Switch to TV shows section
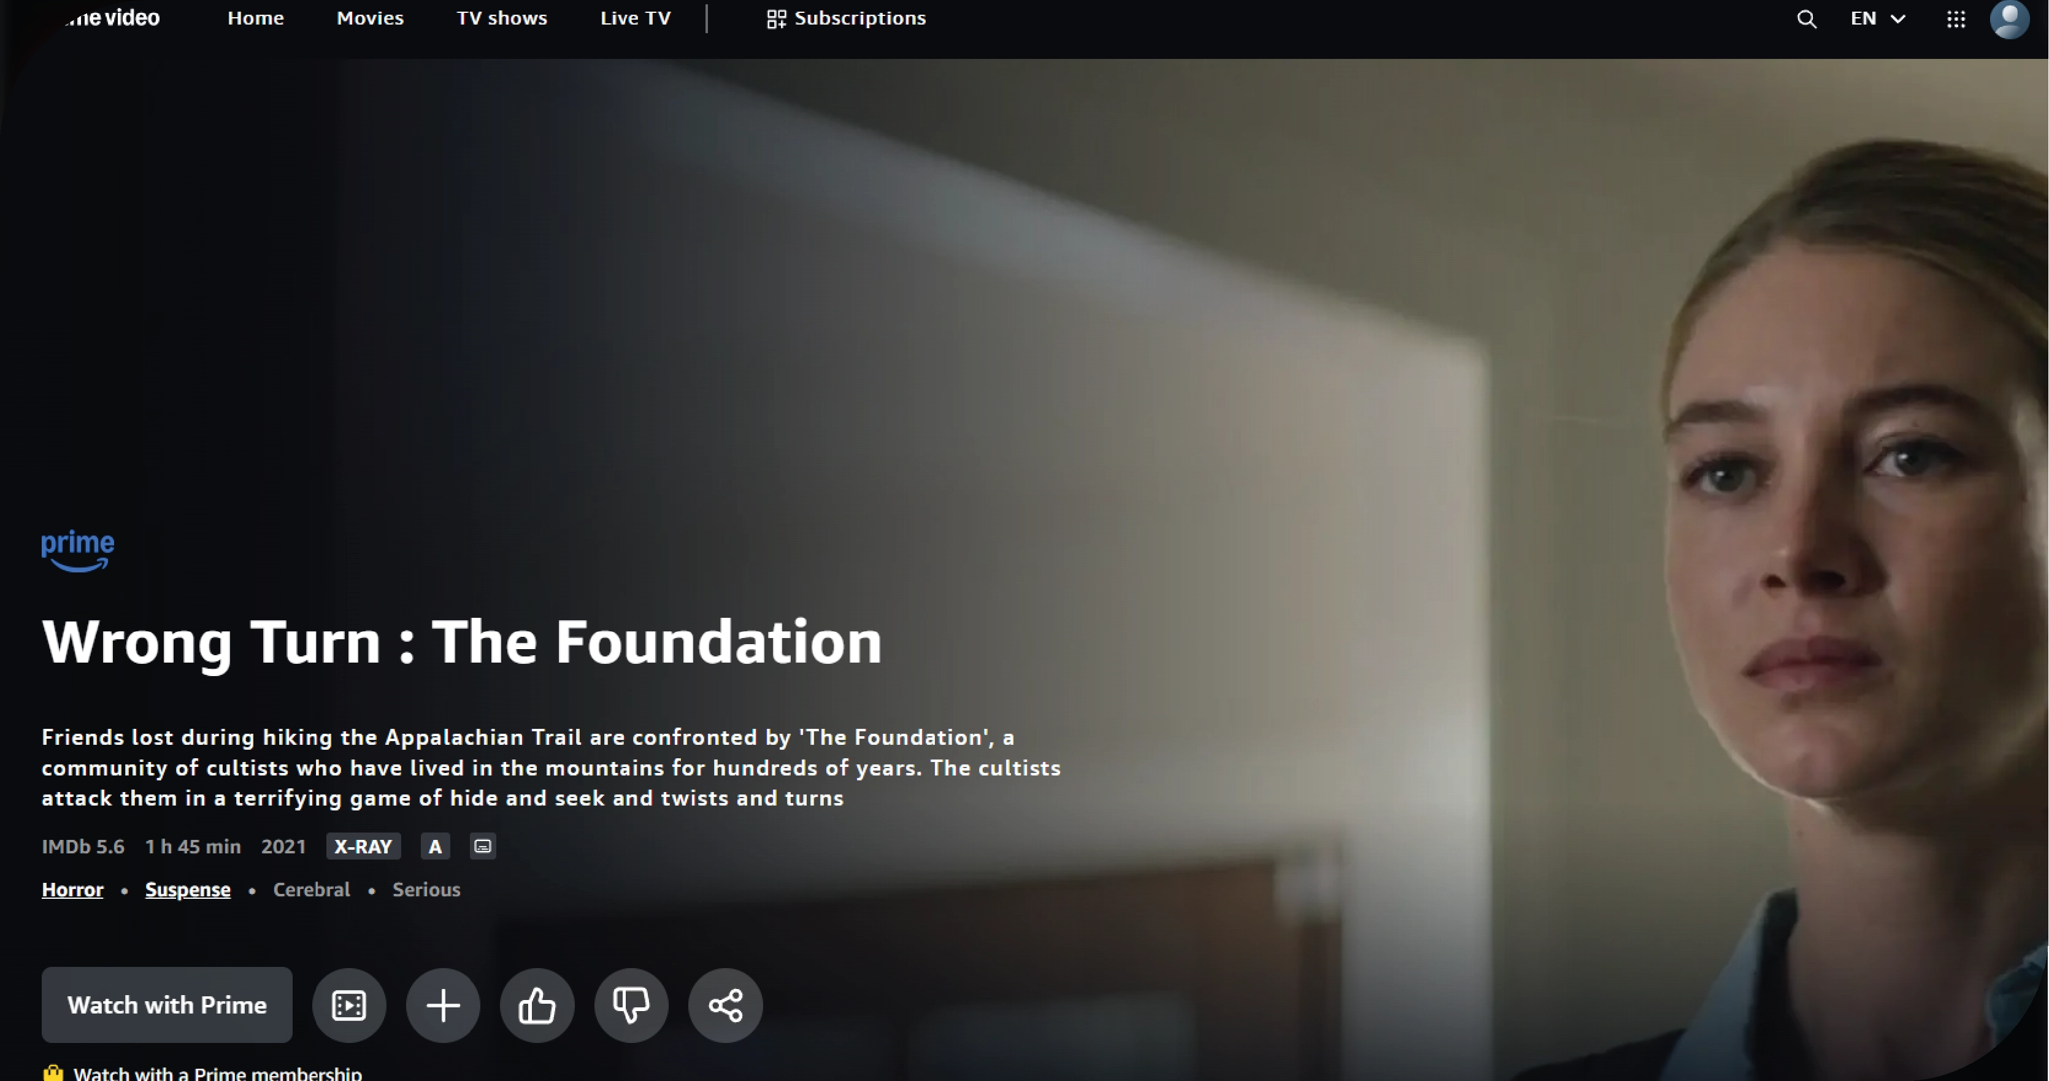 click(502, 18)
